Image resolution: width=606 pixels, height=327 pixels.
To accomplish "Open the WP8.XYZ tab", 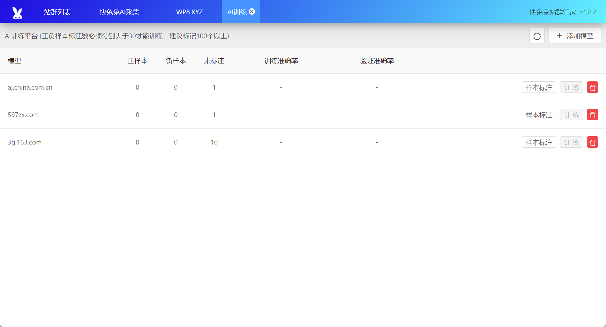I will [189, 12].
